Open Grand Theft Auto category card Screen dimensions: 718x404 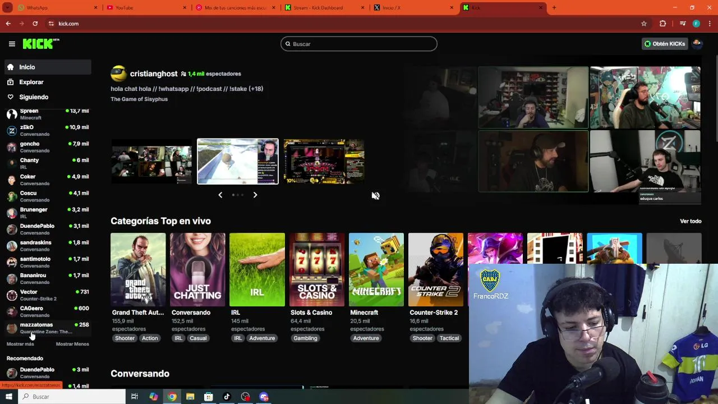point(138,270)
